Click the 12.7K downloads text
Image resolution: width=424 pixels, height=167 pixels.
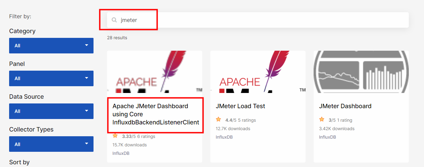(x=233, y=128)
